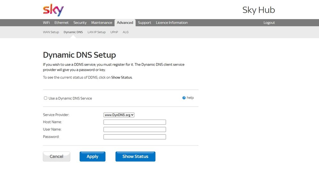Click the Sky Hub title text
This screenshot has width=319, height=173.
259,10
